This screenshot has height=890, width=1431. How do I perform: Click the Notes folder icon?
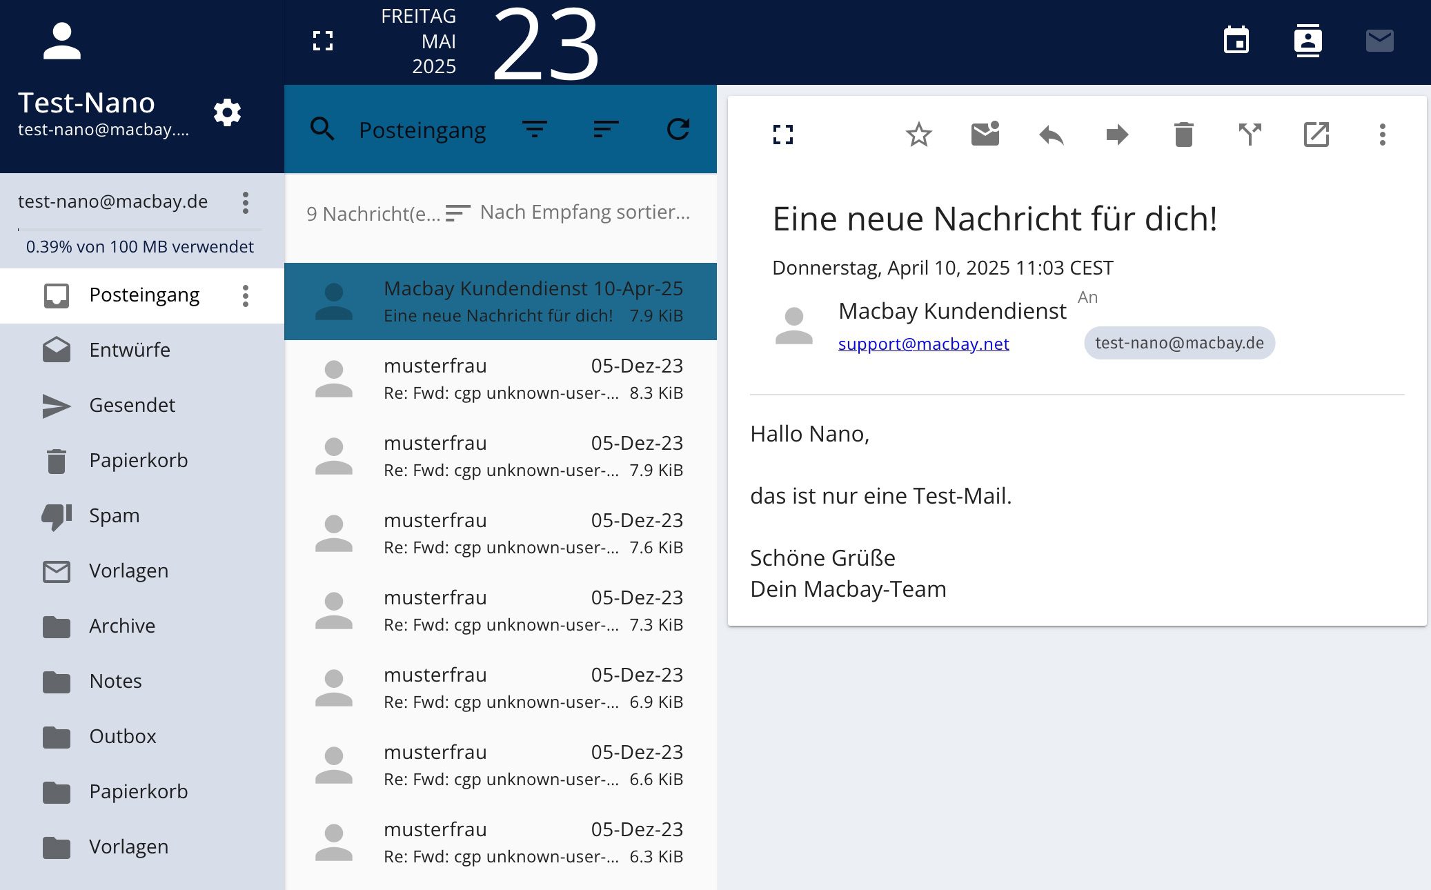point(57,682)
